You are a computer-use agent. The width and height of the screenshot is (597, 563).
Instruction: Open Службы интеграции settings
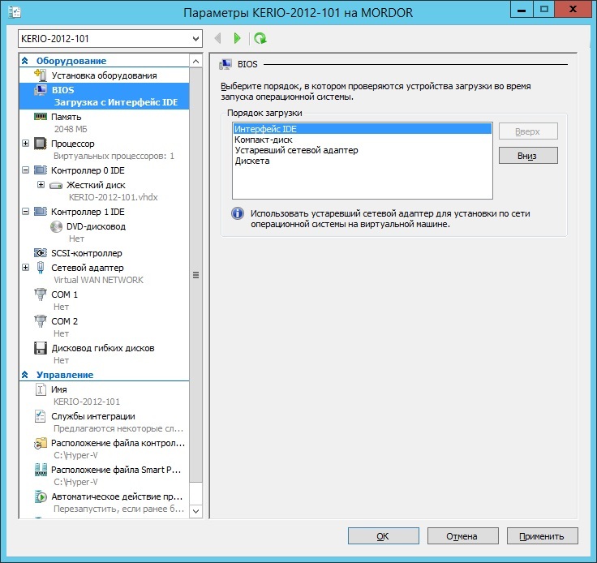coord(92,416)
